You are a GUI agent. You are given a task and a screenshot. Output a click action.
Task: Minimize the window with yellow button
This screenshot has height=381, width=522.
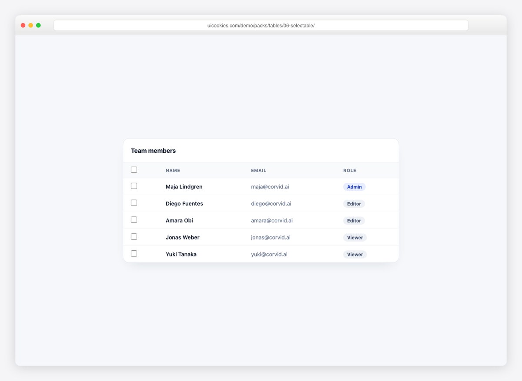[30, 25]
